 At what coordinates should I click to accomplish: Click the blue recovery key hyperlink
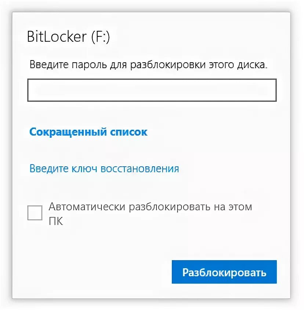pos(104,169)
